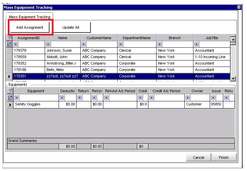Open Owner column filter operator
The height and width of the screenshot is (171, 247).
pyautogui.click(x=188, y=98)
